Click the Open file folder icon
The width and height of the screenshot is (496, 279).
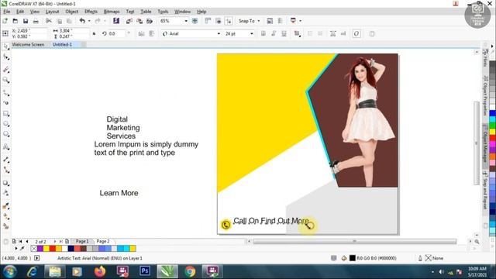[15, 21]
